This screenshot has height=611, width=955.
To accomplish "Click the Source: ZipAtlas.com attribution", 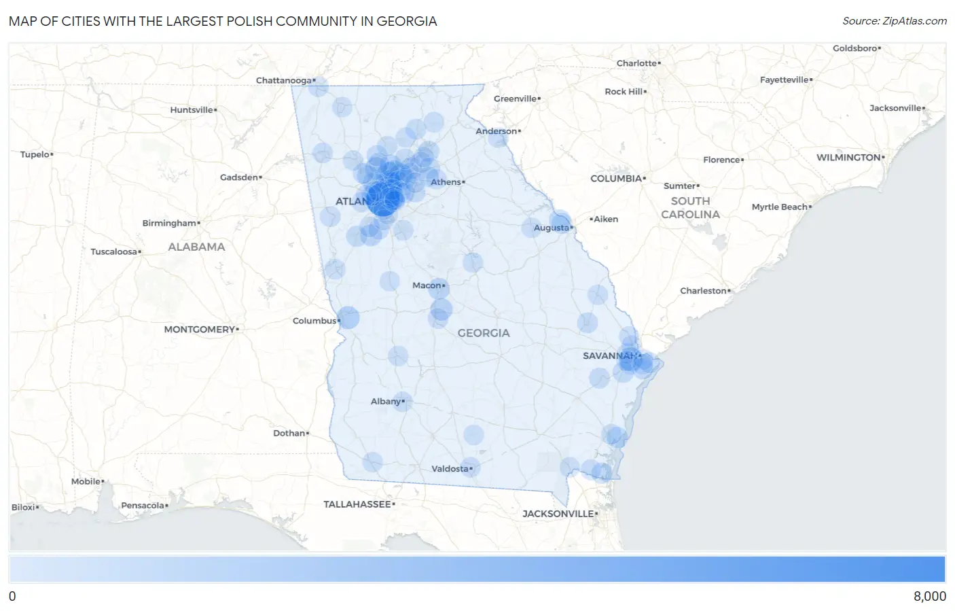I will [895, 21].
